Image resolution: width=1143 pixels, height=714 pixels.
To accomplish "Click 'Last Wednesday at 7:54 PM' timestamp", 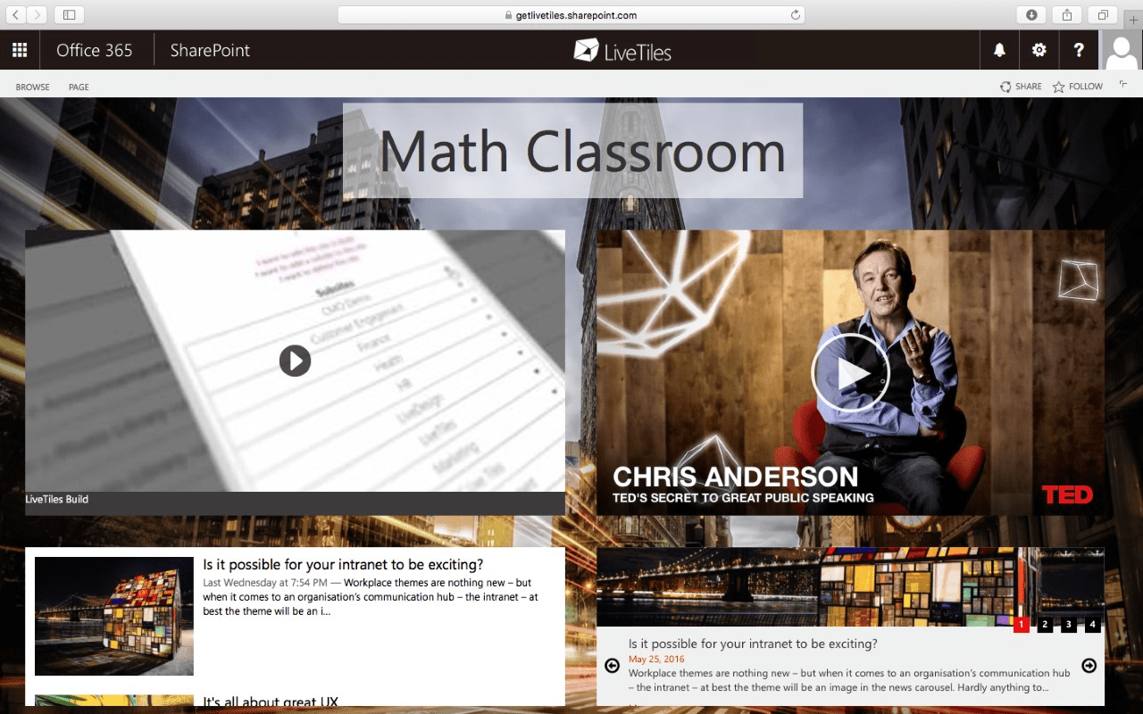I will click(x=265, y=583).
